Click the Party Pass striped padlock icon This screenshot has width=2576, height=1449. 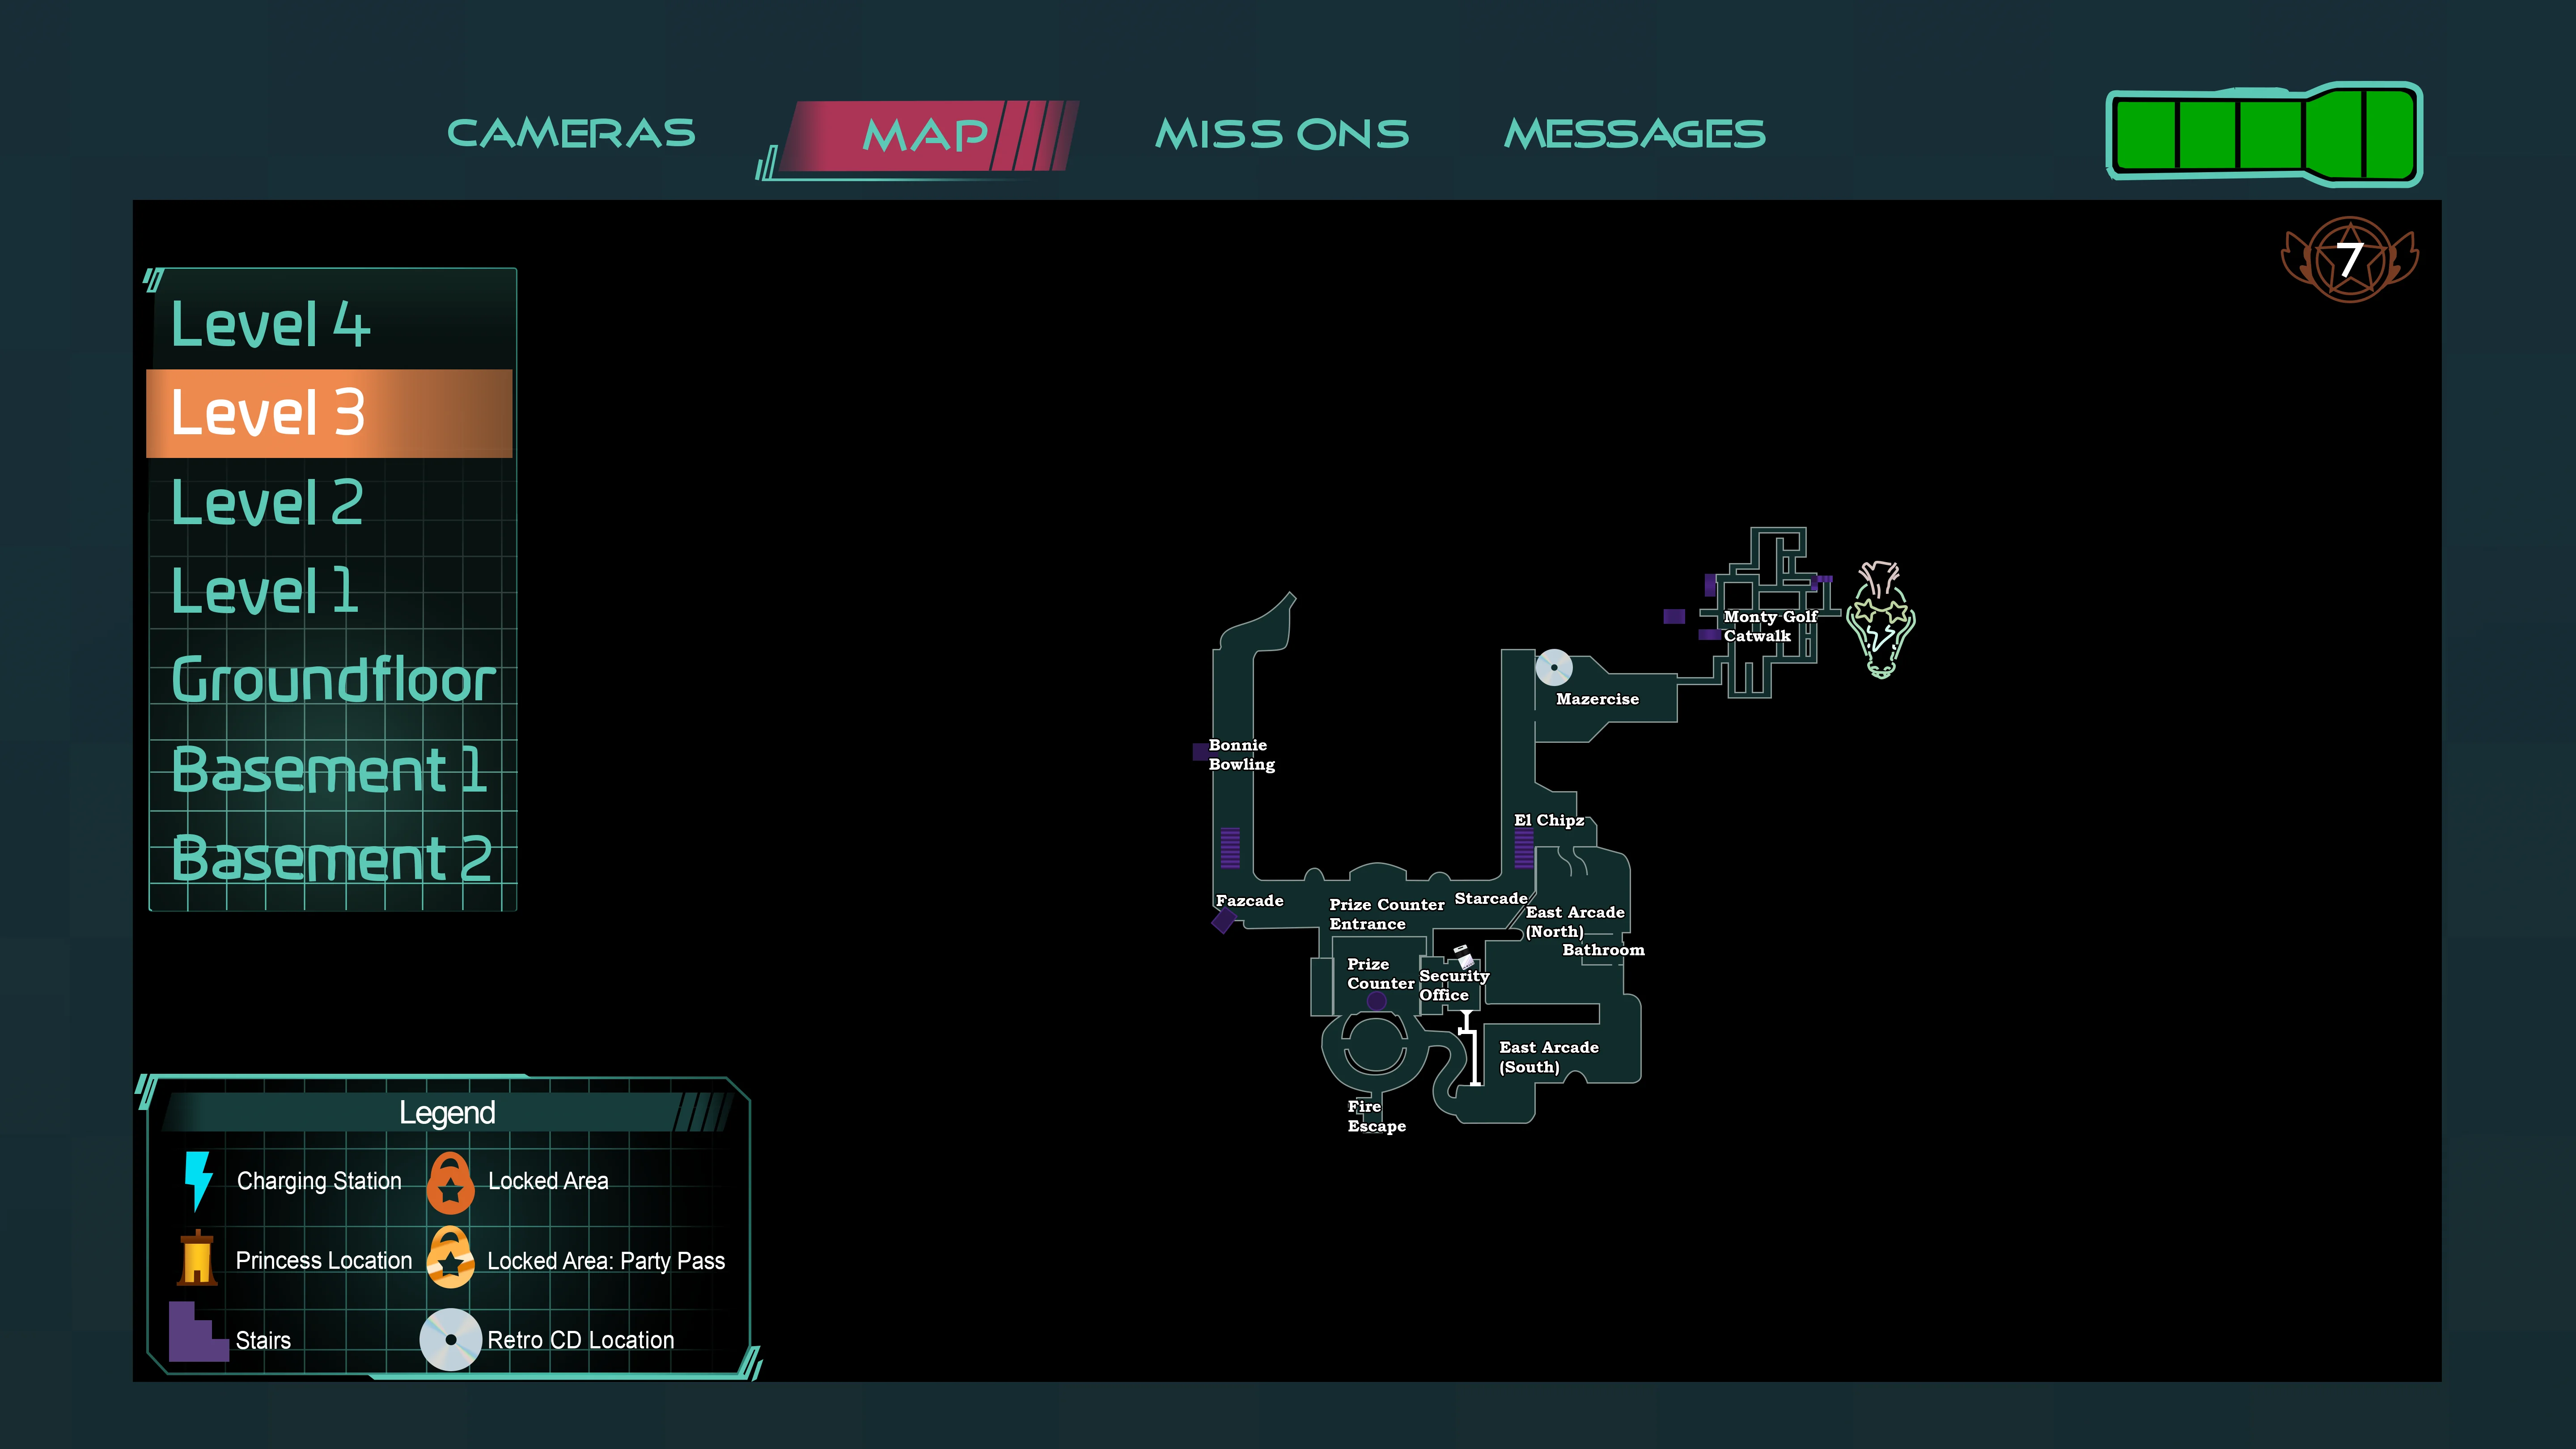pos(450,1258)
